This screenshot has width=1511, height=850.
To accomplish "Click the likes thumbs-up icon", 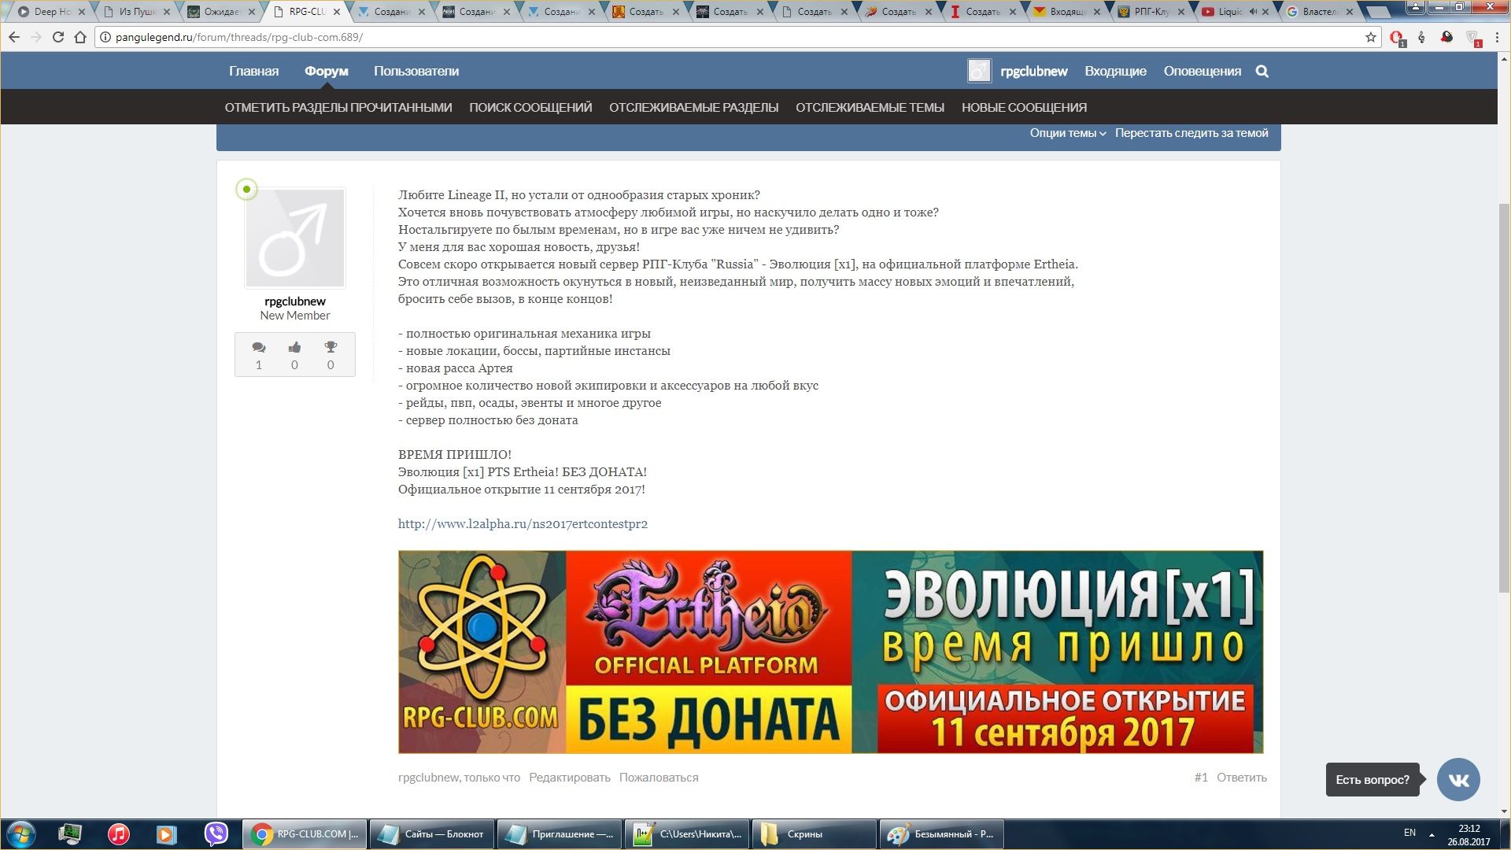I will tap(294, 347).
